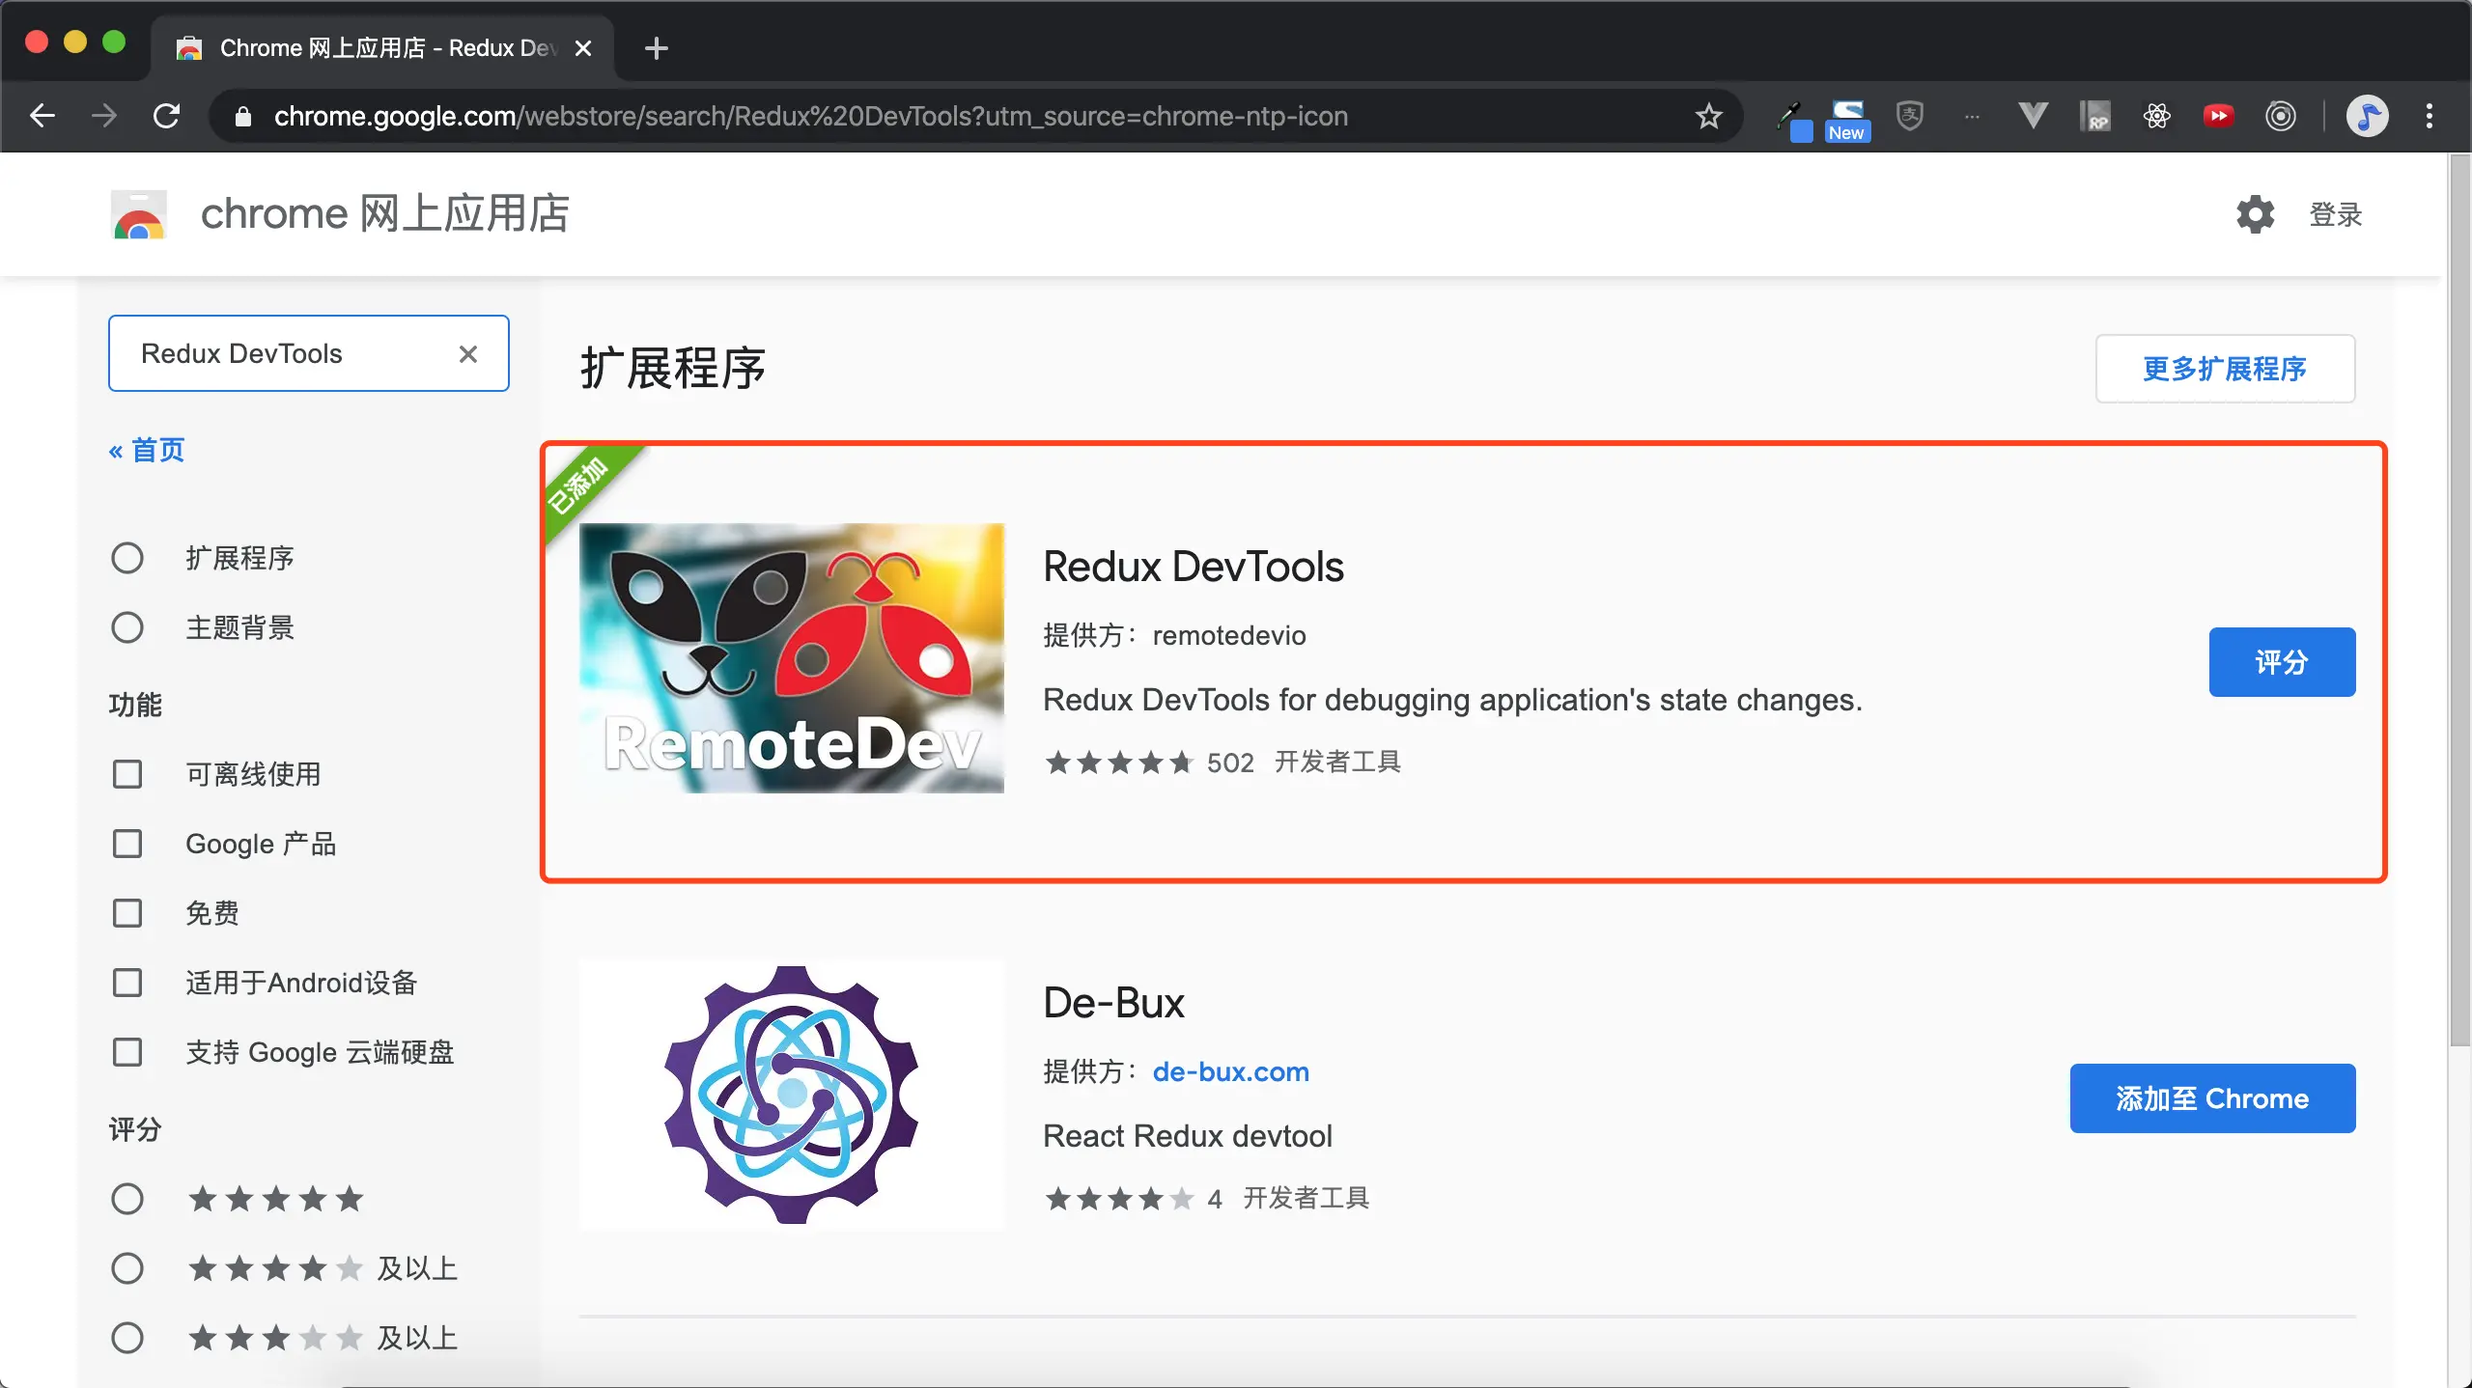Close the Chrome 网上应用店 tab

click(583, 48)
